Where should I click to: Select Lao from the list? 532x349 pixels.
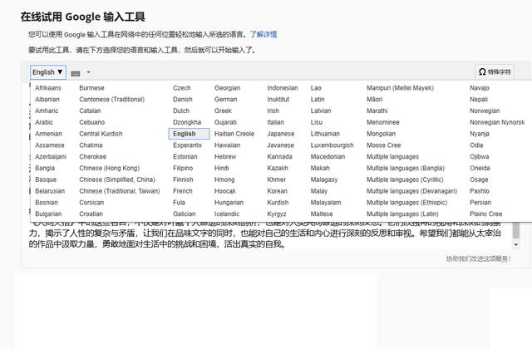[x=316, y=88]
